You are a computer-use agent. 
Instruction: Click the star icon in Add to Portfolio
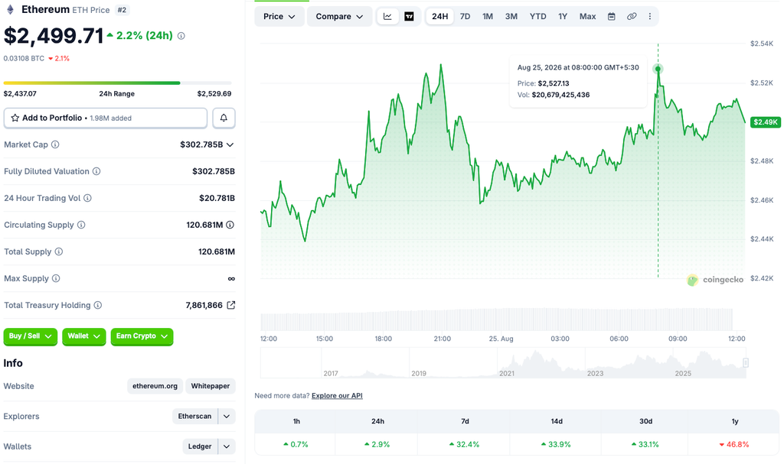pyautogui.click(x=15, y=118)
